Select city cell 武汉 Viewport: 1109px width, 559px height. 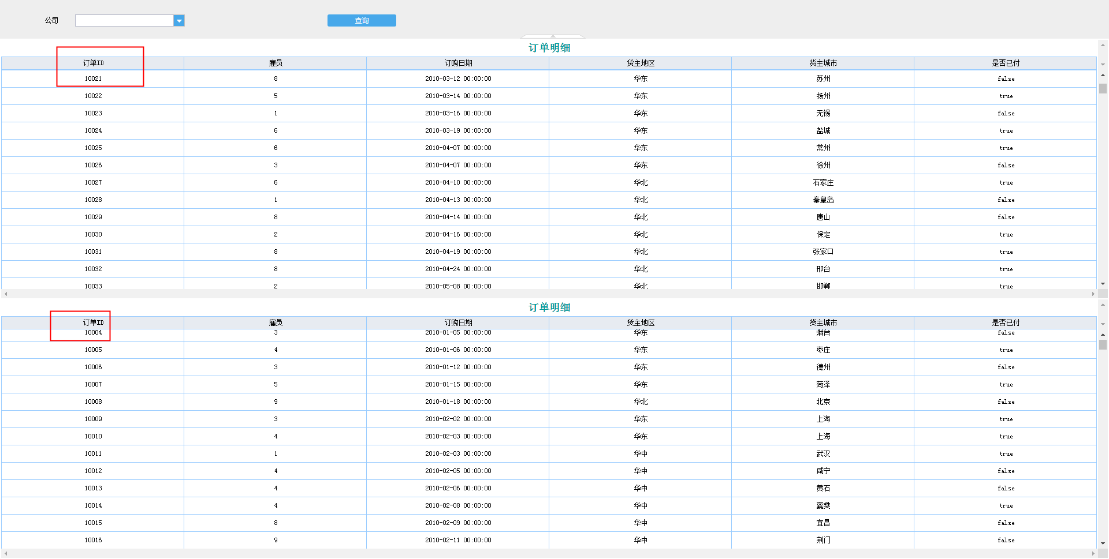(x=823, y=453)
